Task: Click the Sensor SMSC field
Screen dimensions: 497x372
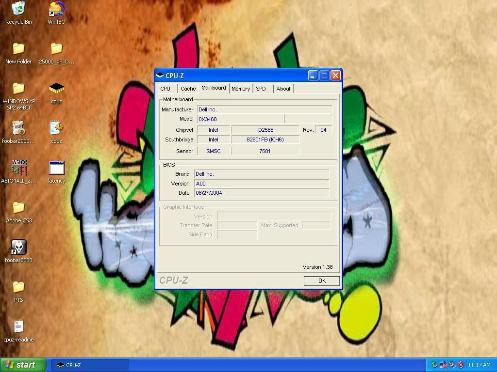Action: click(x=214, y=151)
